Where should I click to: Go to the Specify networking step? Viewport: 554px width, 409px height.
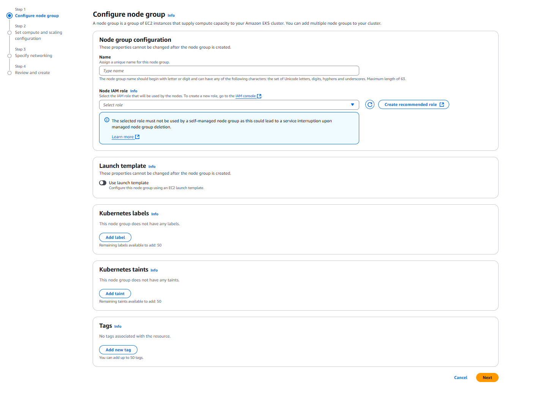(33, 55)
